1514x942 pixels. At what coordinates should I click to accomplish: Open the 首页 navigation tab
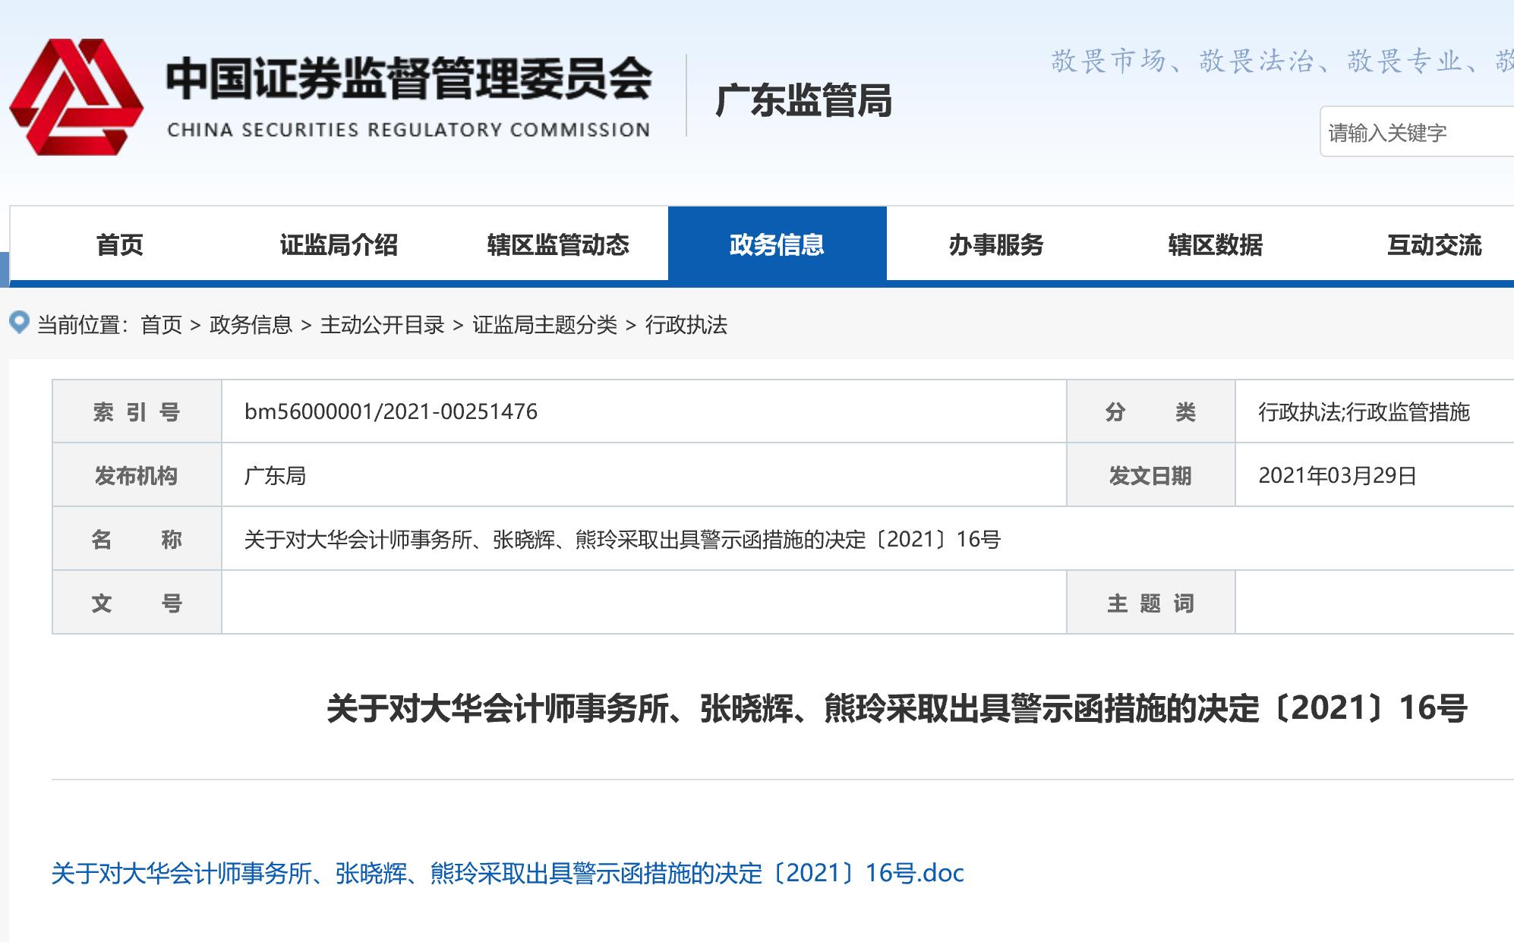pos(119,245)
